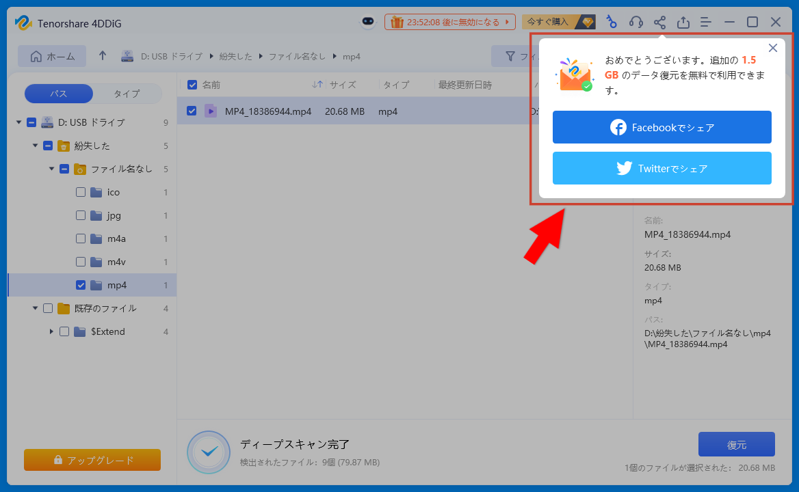Image resolution: width=799 pixels, height=492 pixels.
Task: Check the m4v folder checkbox
Action: click(x=81, y=262)
